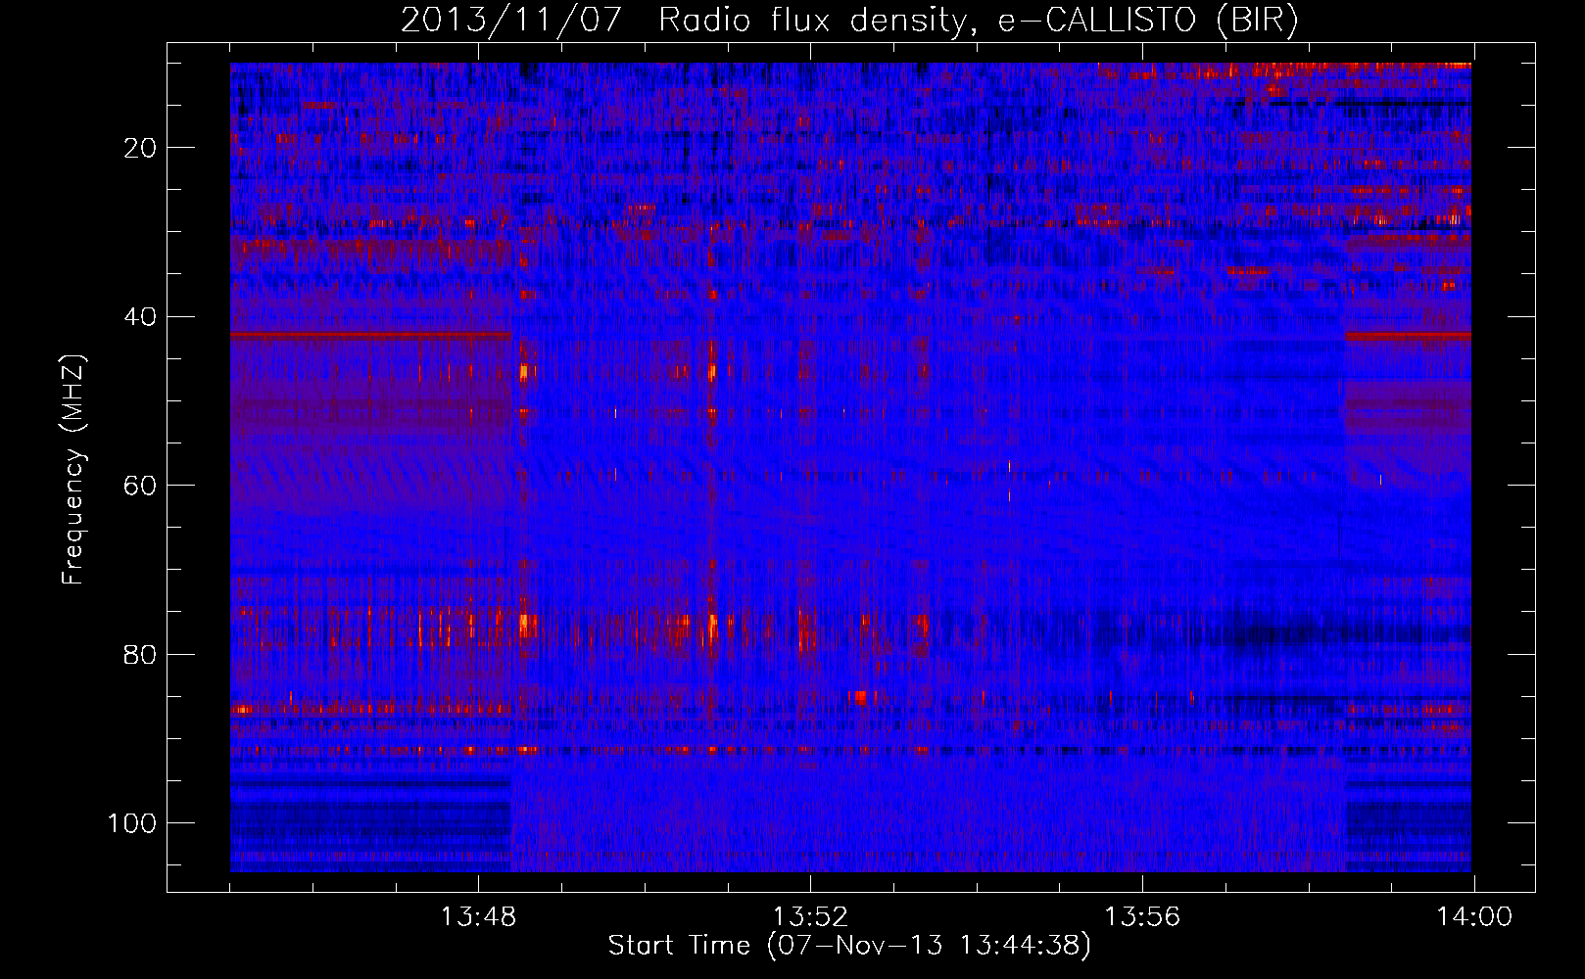Click the 100 frequency axis label
1585x979 pixels.
click(132, 823)
